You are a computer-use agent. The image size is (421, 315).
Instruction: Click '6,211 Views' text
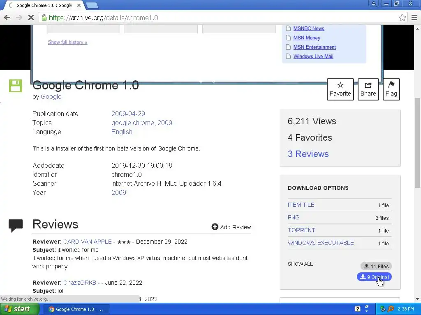pyautogui.click(x=312, y=121)
